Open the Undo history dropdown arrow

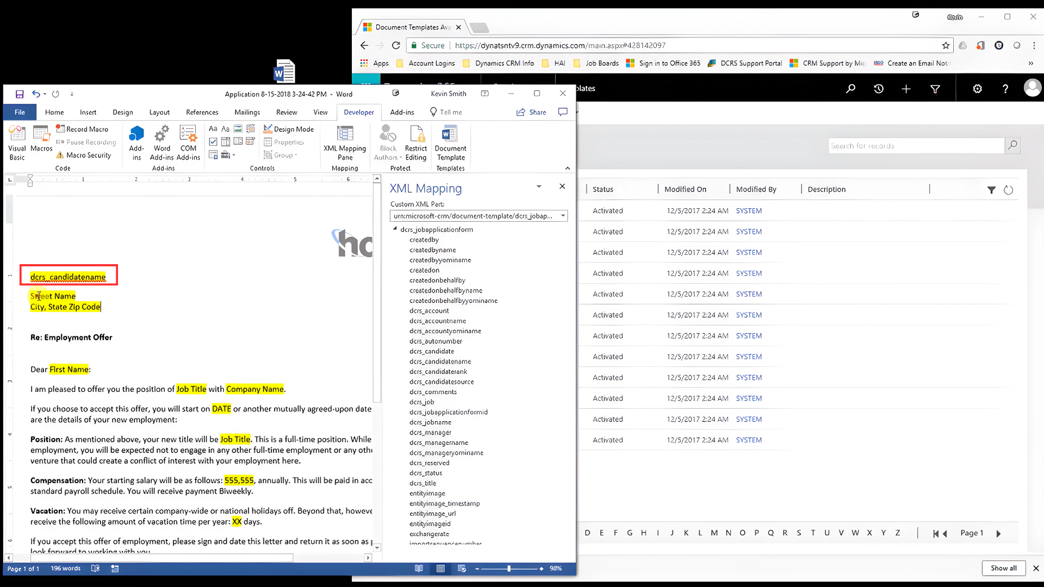[45, 94]
